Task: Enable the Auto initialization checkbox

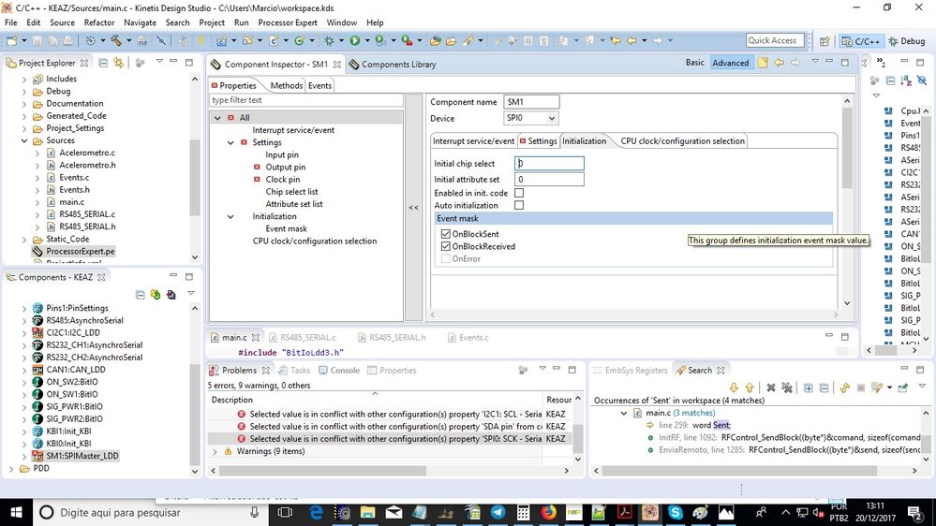Action: pos(519,205)
